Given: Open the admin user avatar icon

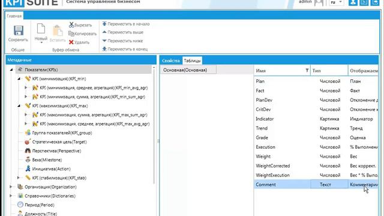Looking at the screenshot, I should pyautogui.click(x=319, y=2).
